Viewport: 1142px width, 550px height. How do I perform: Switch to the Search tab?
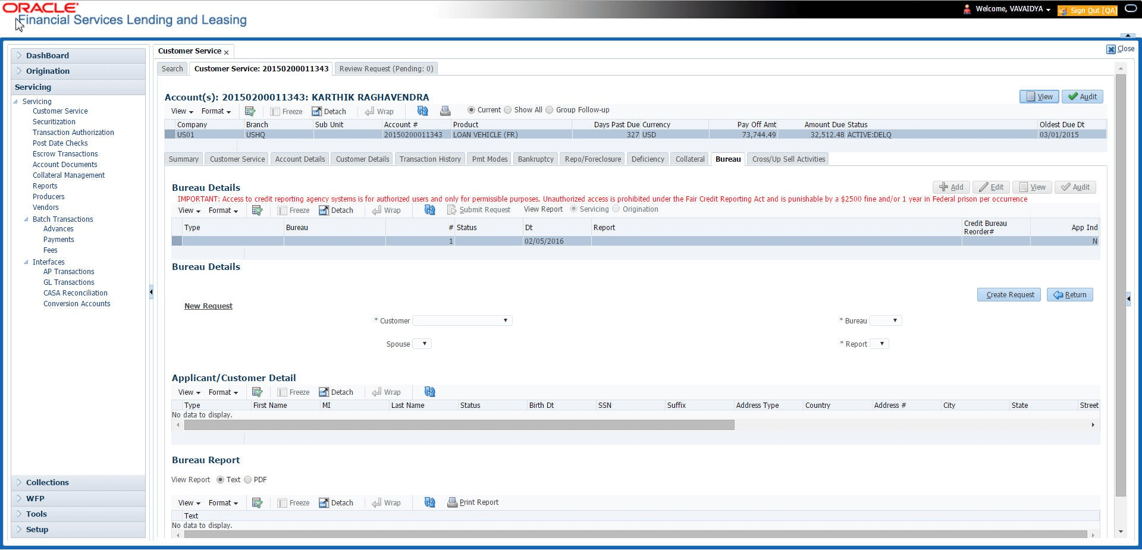[172, 69]
